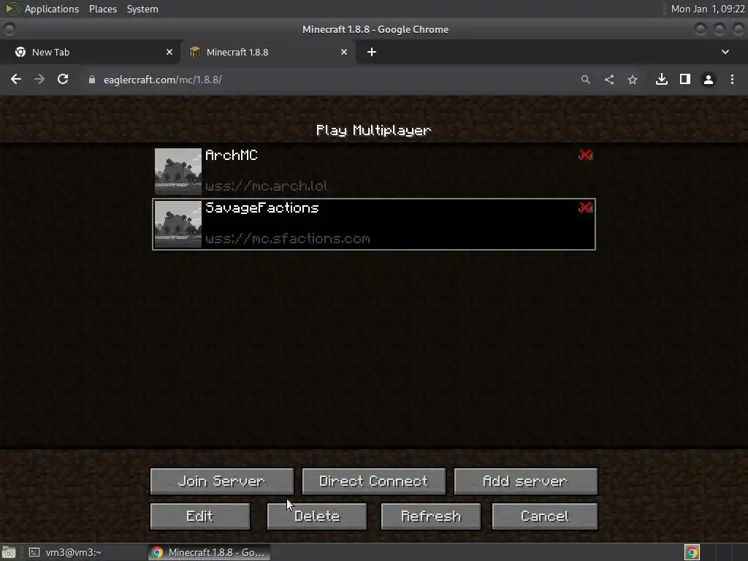Delete the selected server
This screenshot has width=748, height=561.
(317, 516)
